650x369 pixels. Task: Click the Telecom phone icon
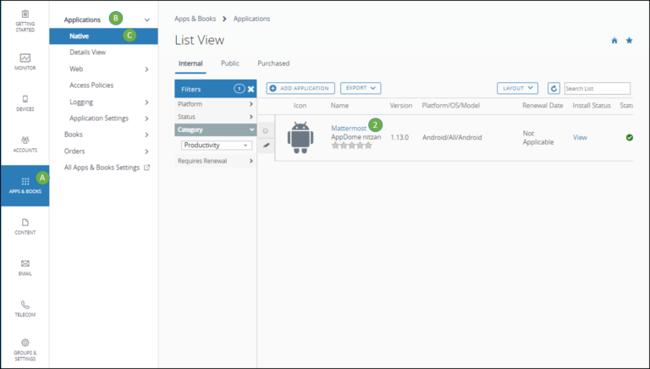pyautogui.click(x=25, y=308)
